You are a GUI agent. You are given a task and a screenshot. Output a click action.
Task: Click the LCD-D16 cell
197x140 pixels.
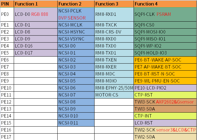click(x=35, y=46)
